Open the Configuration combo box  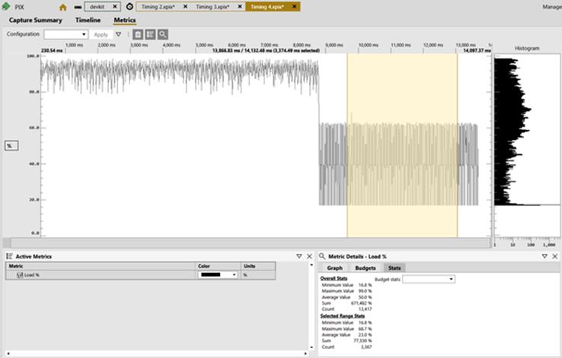tap(66, 34)
